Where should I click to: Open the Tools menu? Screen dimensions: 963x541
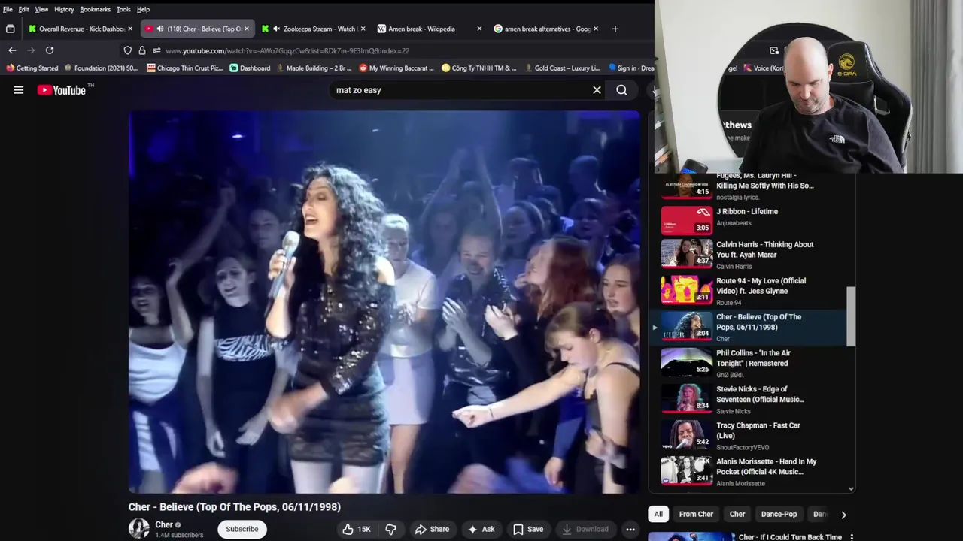pyautogui.click(x=123, y=9)
